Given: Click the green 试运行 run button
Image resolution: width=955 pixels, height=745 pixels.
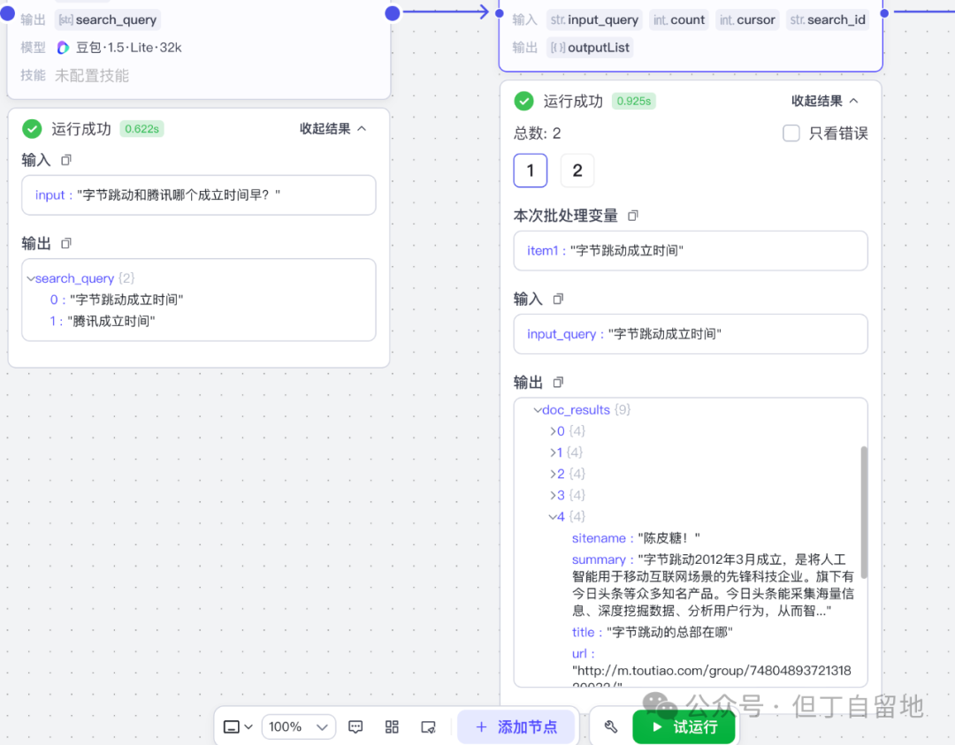Looking at the screenshot, I should pyautogui.click(x=684, y=726).
